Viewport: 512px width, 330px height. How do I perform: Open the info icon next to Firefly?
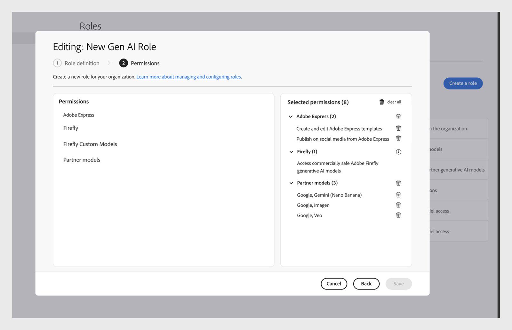click(x=398, y=152)
